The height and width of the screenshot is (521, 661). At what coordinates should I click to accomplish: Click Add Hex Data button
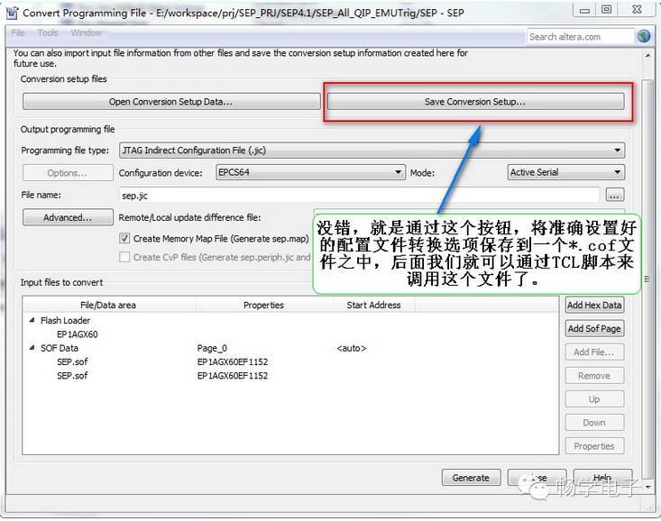pyautogui.click(x=594, y=305)
